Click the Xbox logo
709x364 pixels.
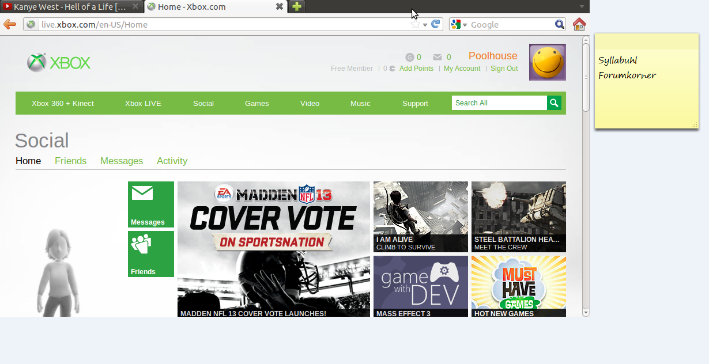tap(59, 63)
